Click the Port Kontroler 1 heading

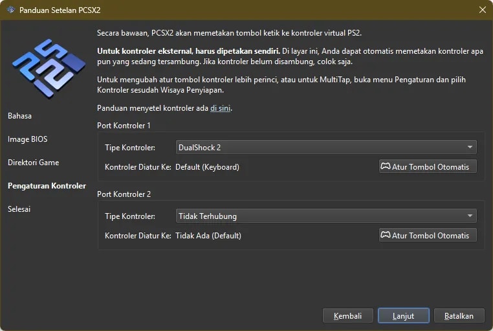(124, 126)
